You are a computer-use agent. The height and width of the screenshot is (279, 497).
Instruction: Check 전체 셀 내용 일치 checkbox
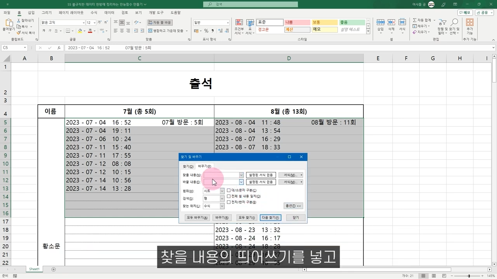click(229, 196)
